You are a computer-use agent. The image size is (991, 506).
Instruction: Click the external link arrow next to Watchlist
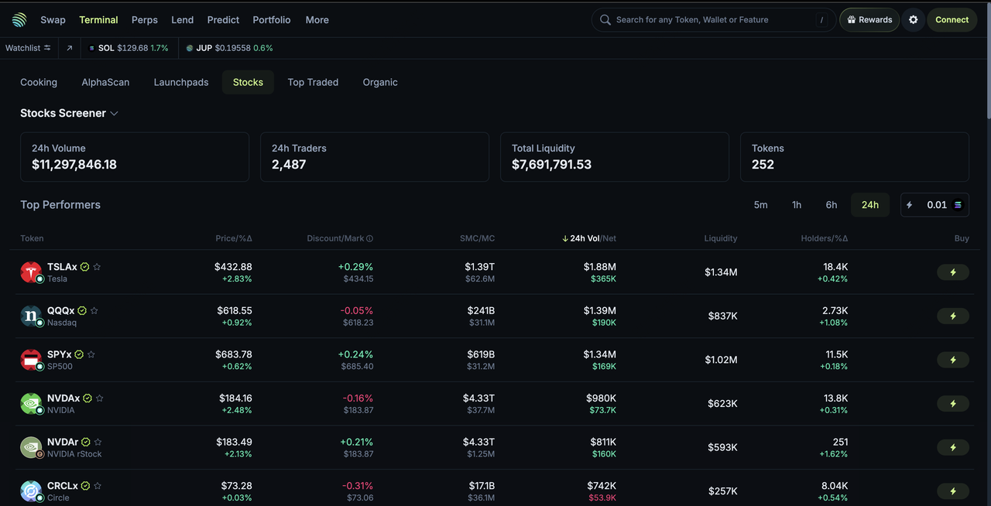(x=68, y=47)
